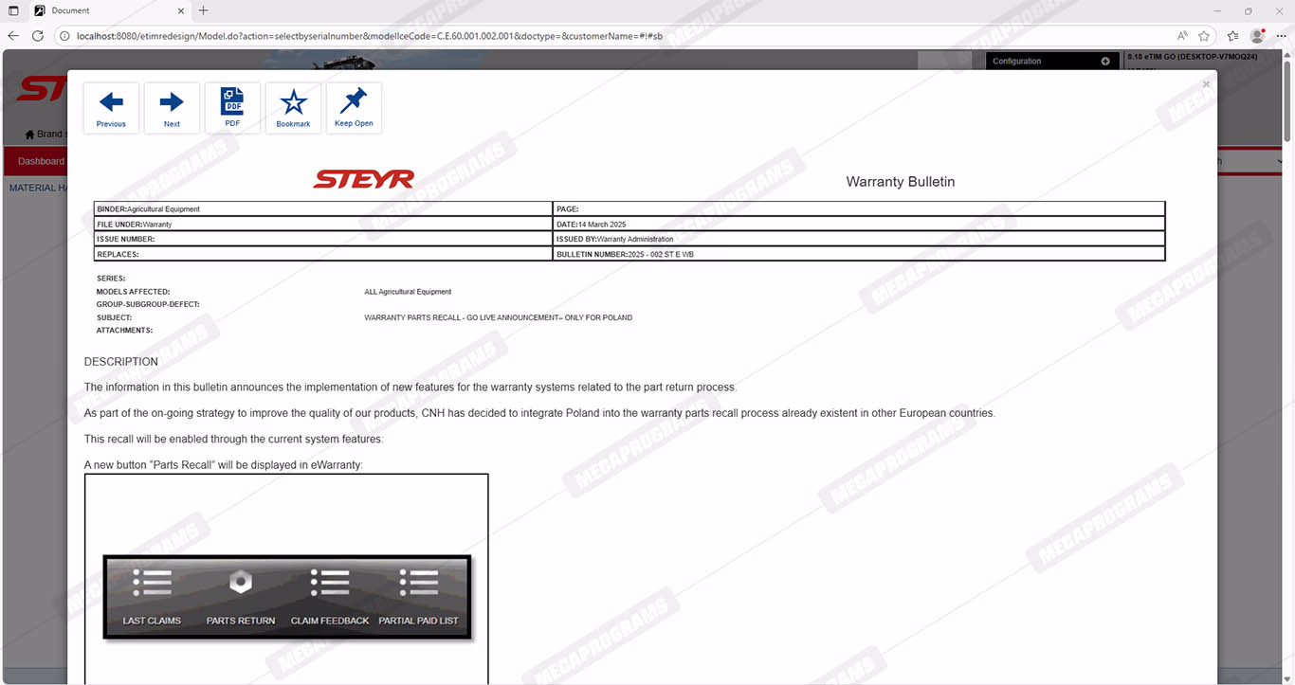
Task: Click the page vertical scrollbar
Action: tap(1288, 95)
